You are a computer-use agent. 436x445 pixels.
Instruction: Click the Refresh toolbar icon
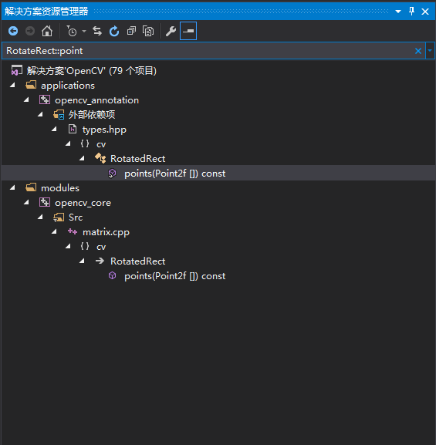click(114, 31)
